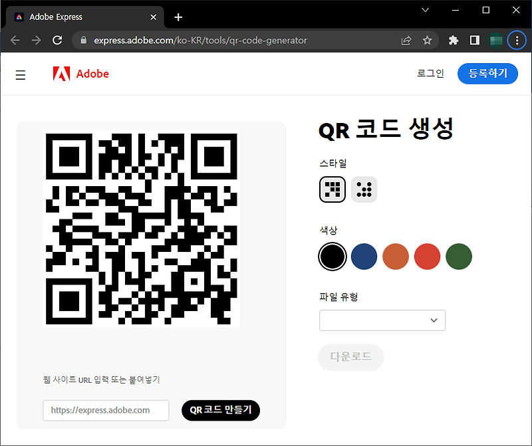This screenshot has height=446, width=532.
Task: Select the green QR code color swatch
Action: tap(459, 257)
